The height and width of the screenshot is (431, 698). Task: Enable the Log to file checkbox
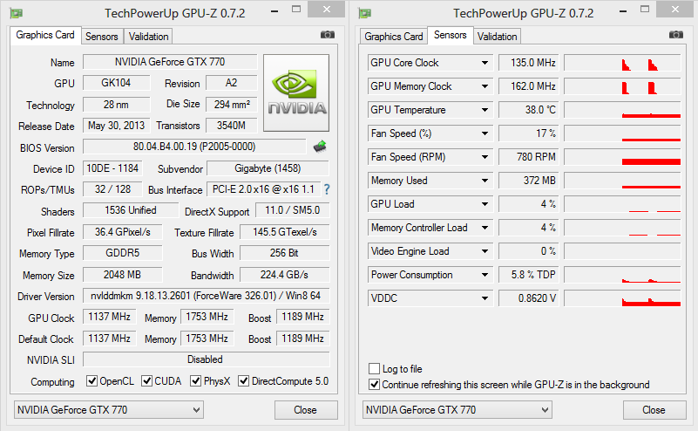click(x=374, y=368)
